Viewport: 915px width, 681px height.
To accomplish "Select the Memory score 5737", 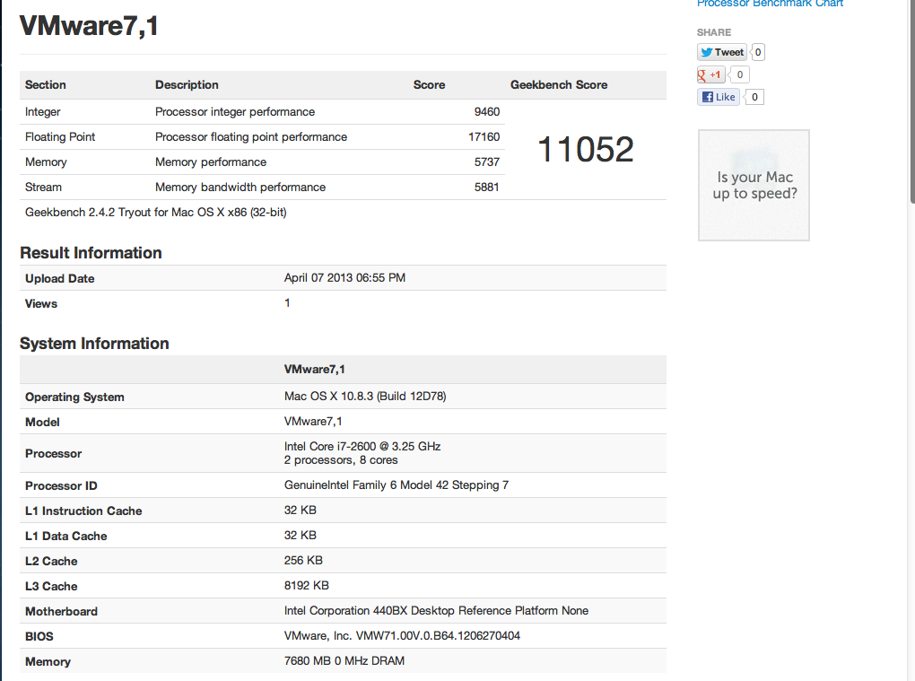I will tap(487, 162).
